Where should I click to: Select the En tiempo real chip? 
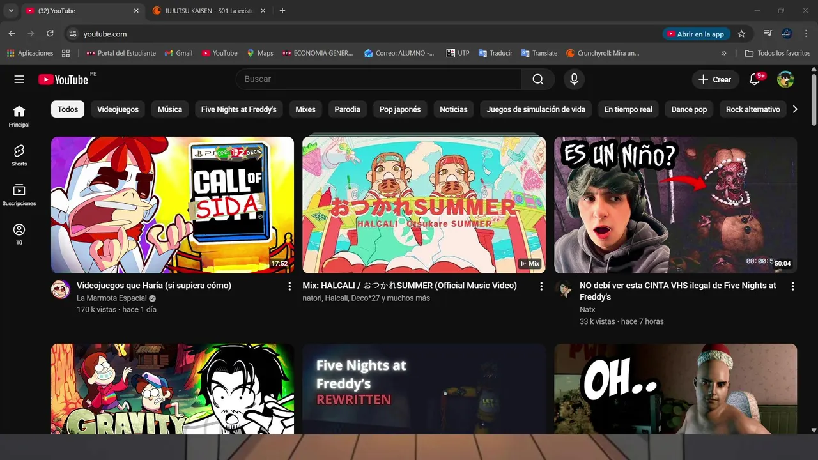628,109
